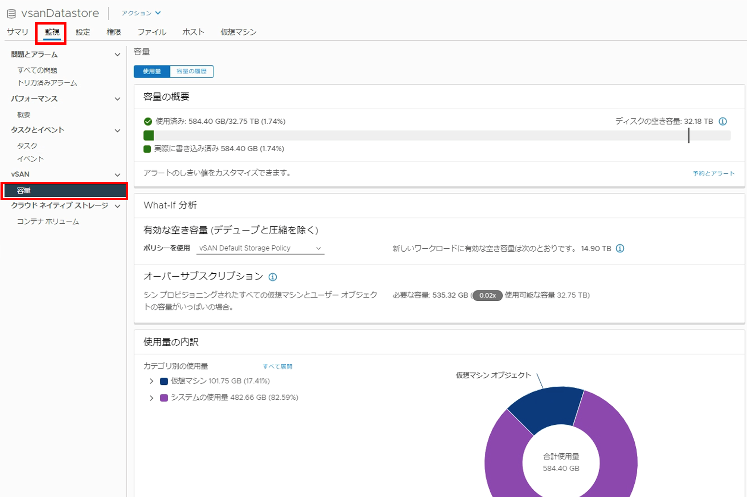Click info icon next to オーバーサブスクリプション
The image size is (747, 497).
coord(273,277)
